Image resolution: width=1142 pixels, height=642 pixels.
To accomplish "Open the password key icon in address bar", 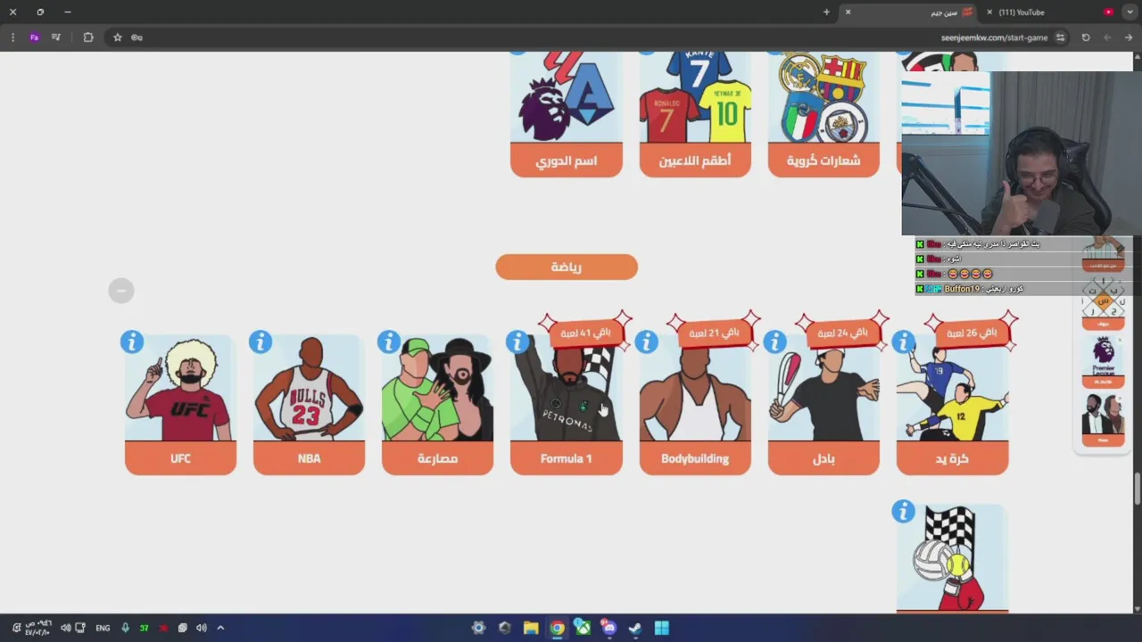I will click(137, 37).
